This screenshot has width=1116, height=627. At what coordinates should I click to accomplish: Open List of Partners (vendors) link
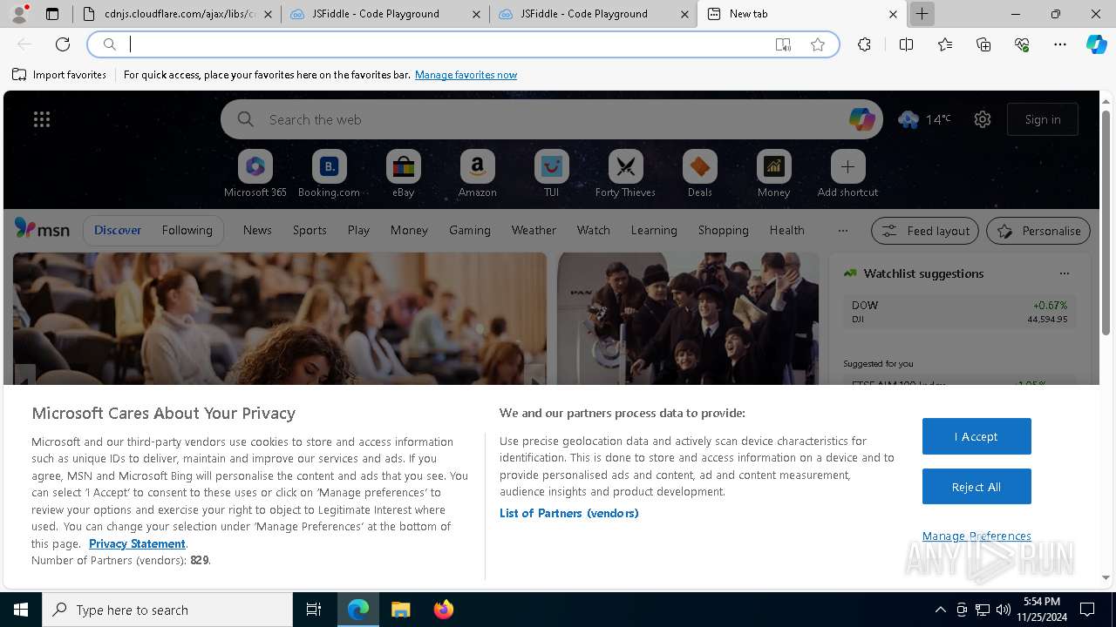point(568,513)
